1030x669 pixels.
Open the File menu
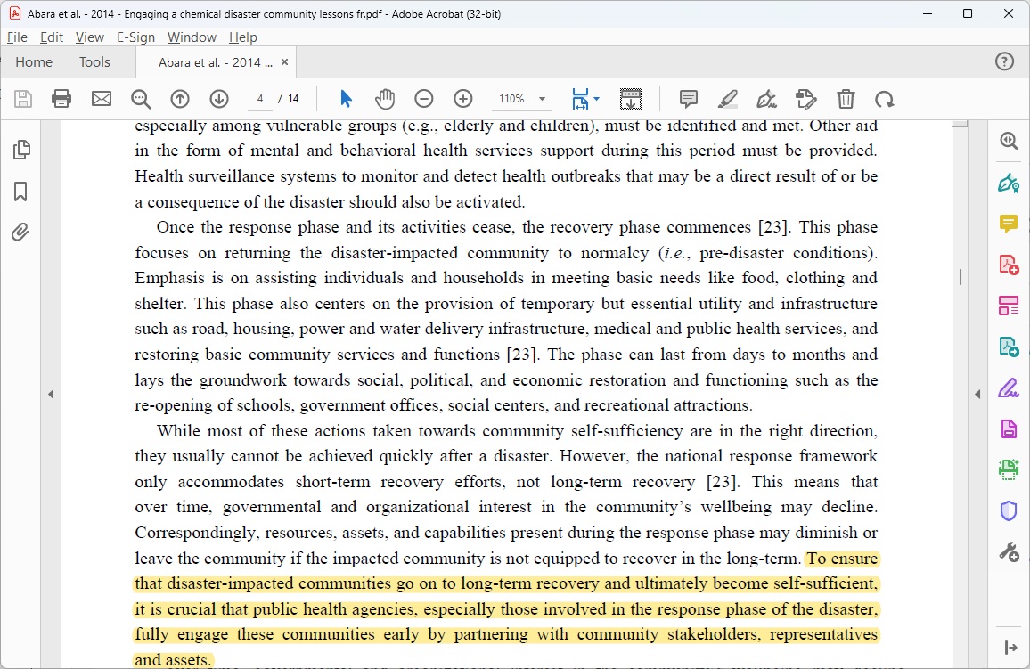(x=17, y=37)
